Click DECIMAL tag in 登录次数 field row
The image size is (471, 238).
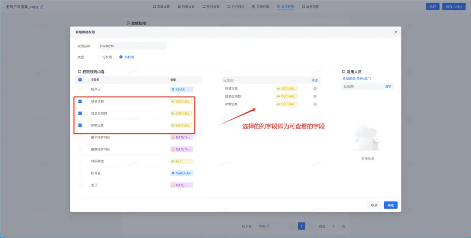point(181,102)
